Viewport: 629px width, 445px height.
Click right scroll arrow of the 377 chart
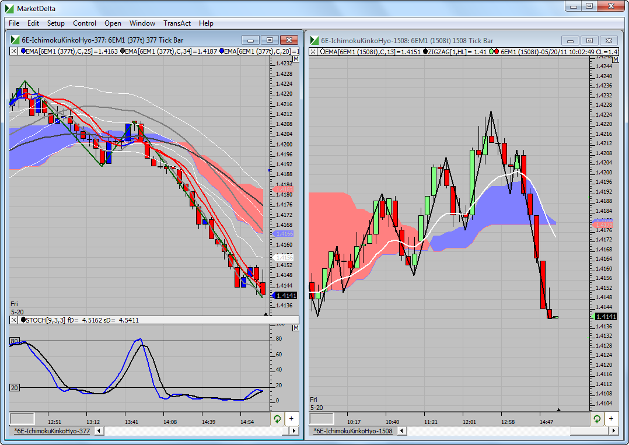pos(294,431)
